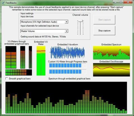
Task: Click the Stop capture button
Action: pos(104,31)
